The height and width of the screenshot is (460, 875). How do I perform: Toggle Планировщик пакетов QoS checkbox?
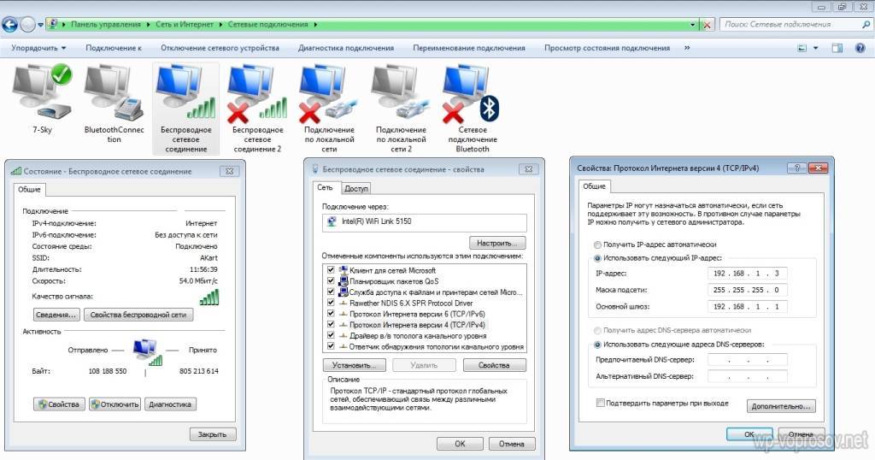pyautogui.click(x=331, y=280)
